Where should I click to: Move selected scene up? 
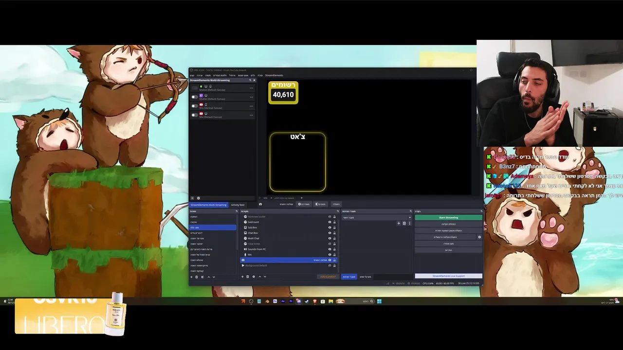[x=209, y=277]
